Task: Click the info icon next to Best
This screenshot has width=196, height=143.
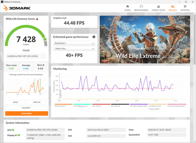Action: pyautogui.click(x=43, y=65)
